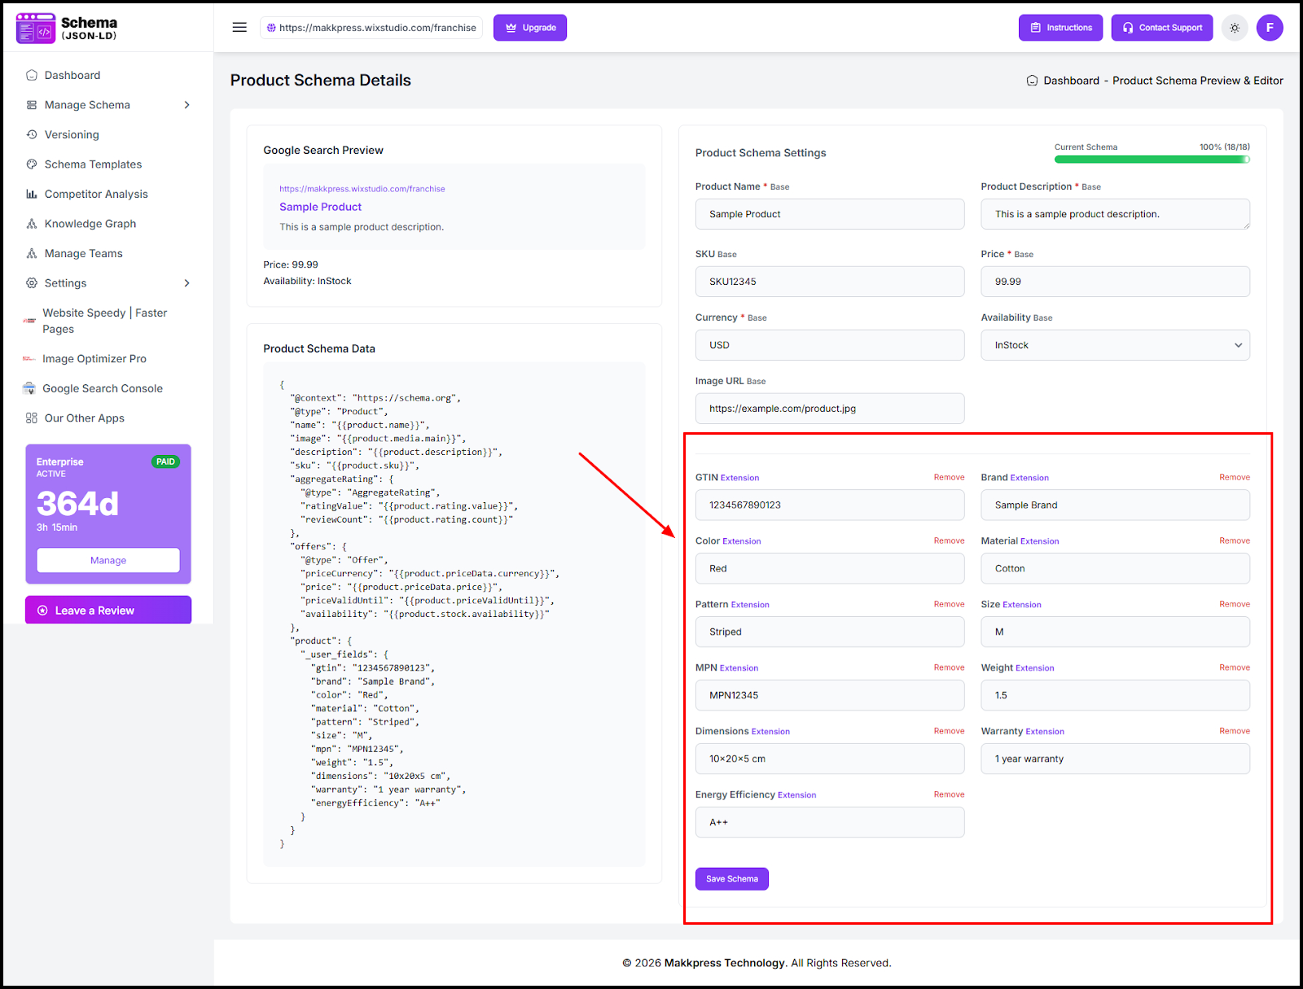Go to Our Other Apps
The height and width of the screenshot is (989, 1303).
84,418
